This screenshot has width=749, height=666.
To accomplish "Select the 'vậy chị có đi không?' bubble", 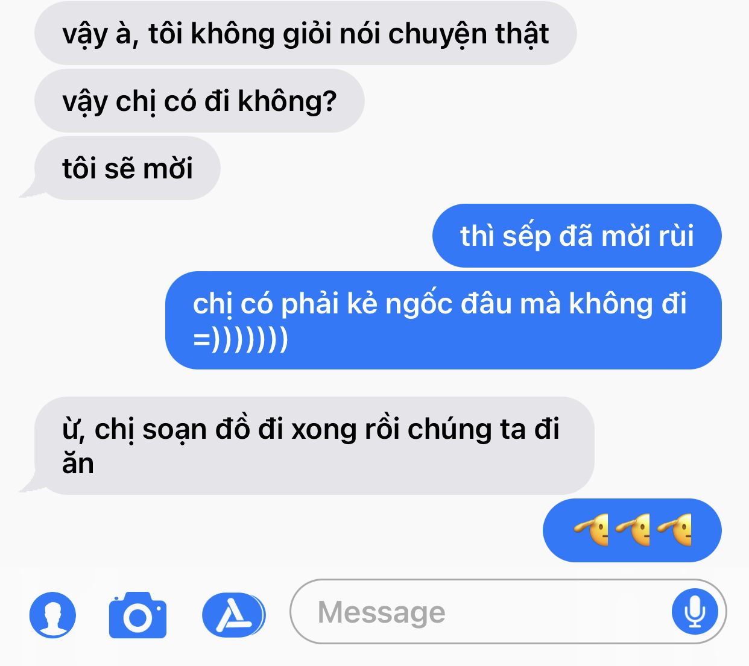I will click(200, 101).
